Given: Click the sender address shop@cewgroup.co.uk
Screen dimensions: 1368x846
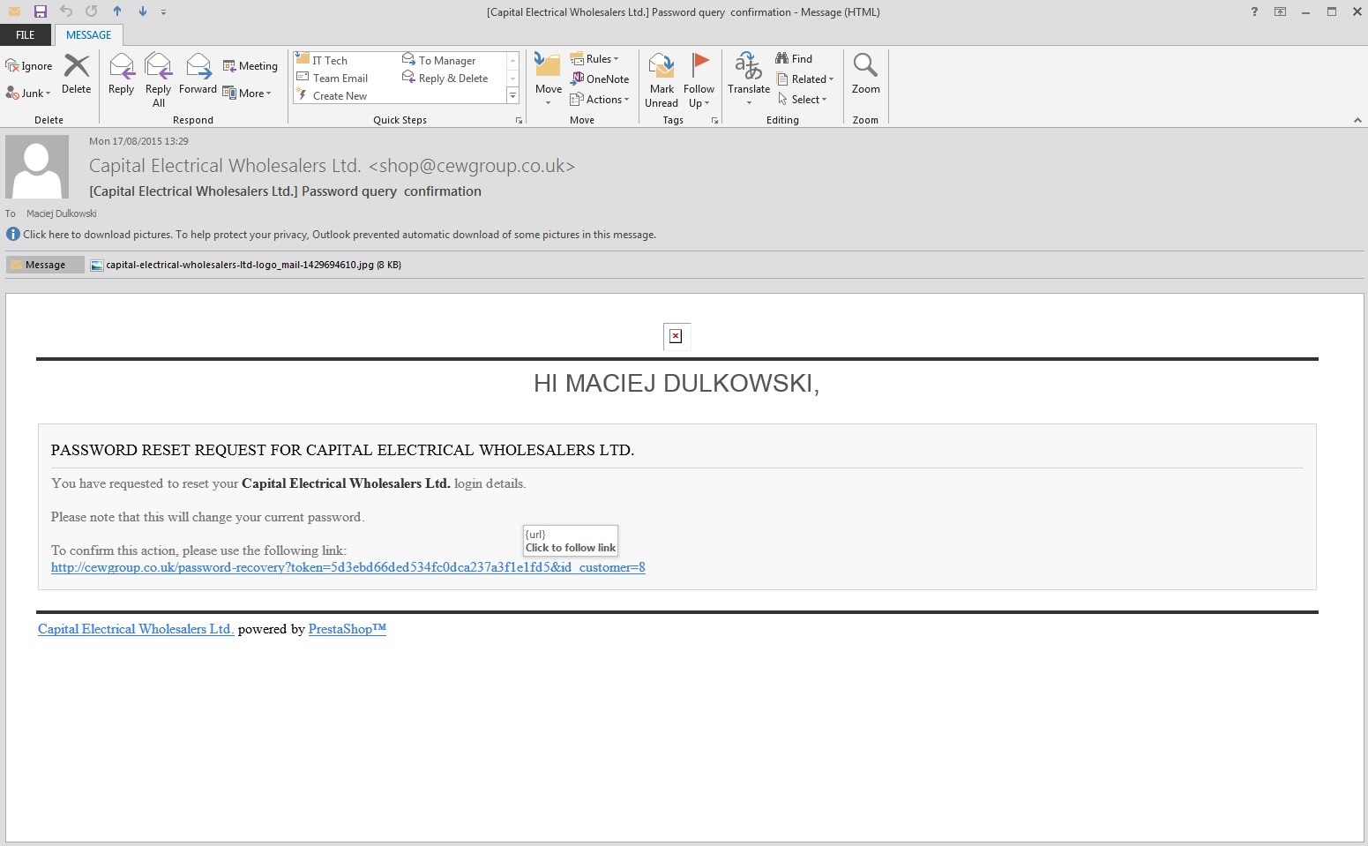Looking at the screenshot, I should (472, 166).
